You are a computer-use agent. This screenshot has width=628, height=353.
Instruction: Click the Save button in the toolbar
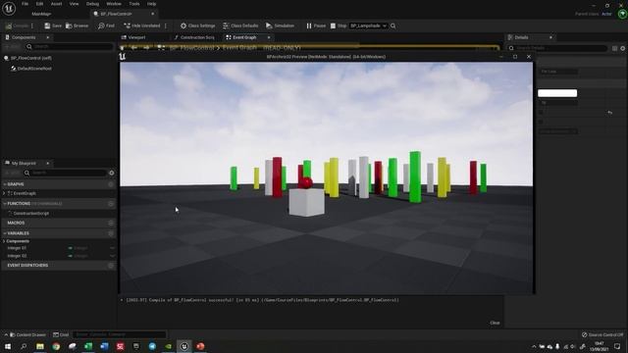(x=53, y=25)
